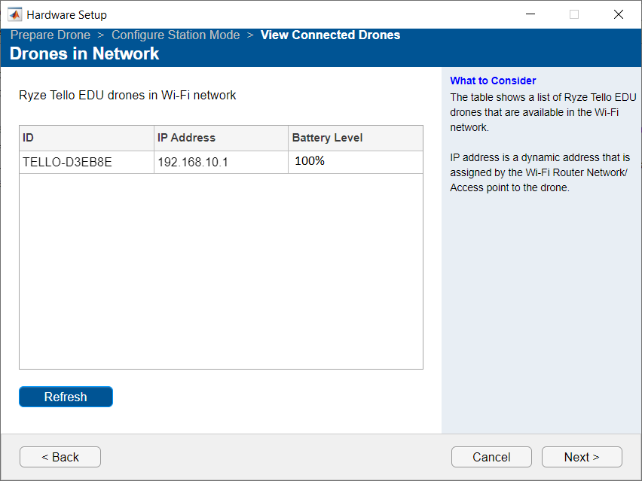This screenshot has width=642, height=481.
Task: Cancel the hardware setup wizard
Action: [491, 457]
